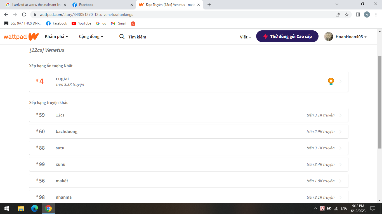This screenshot has height=214, width=382.
Task: Click the chevron on the makết row
Action: click(x=340, y=181)
